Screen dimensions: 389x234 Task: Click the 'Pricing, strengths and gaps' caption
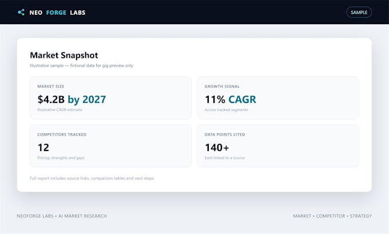pos(61,158)
